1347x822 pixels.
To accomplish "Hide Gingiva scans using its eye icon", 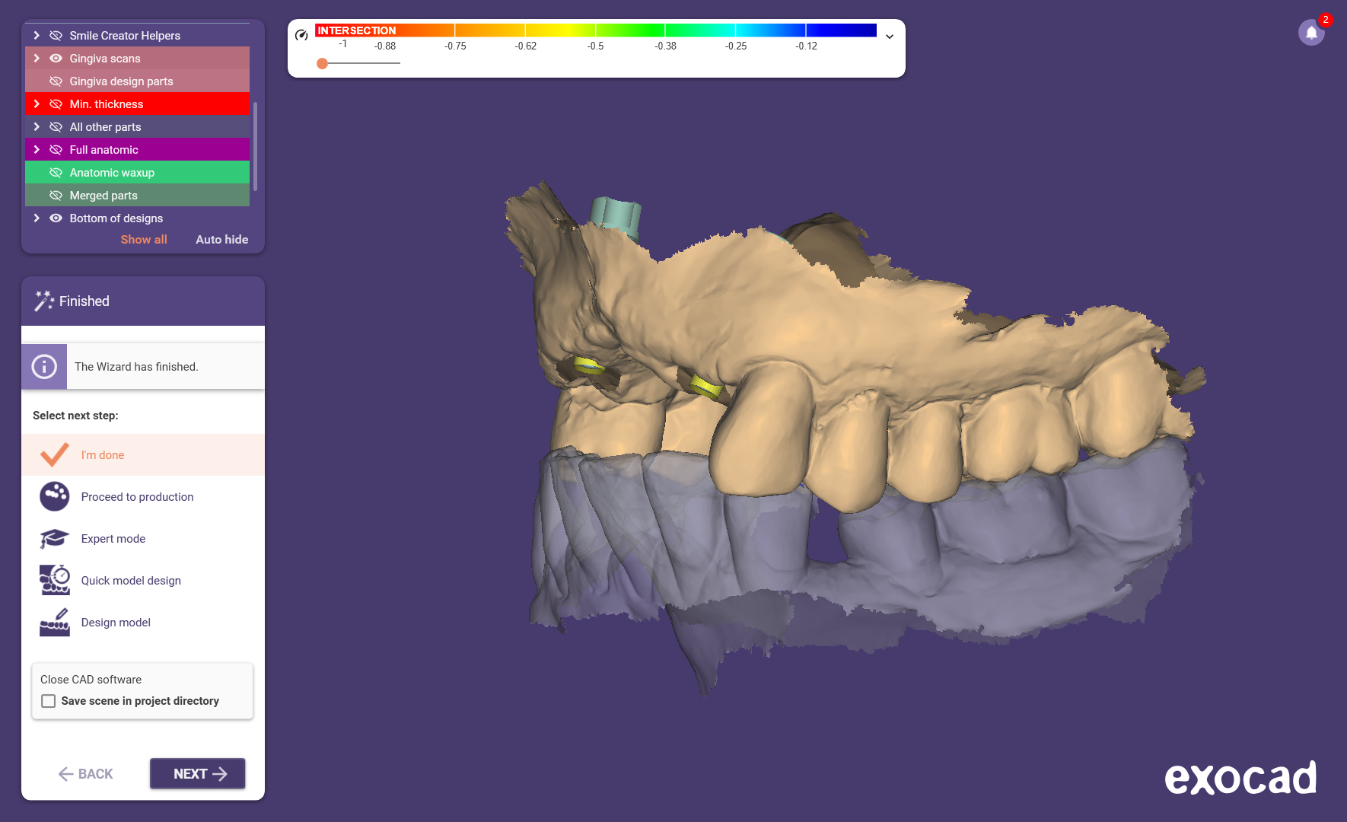I will click(x=56, y=59).
